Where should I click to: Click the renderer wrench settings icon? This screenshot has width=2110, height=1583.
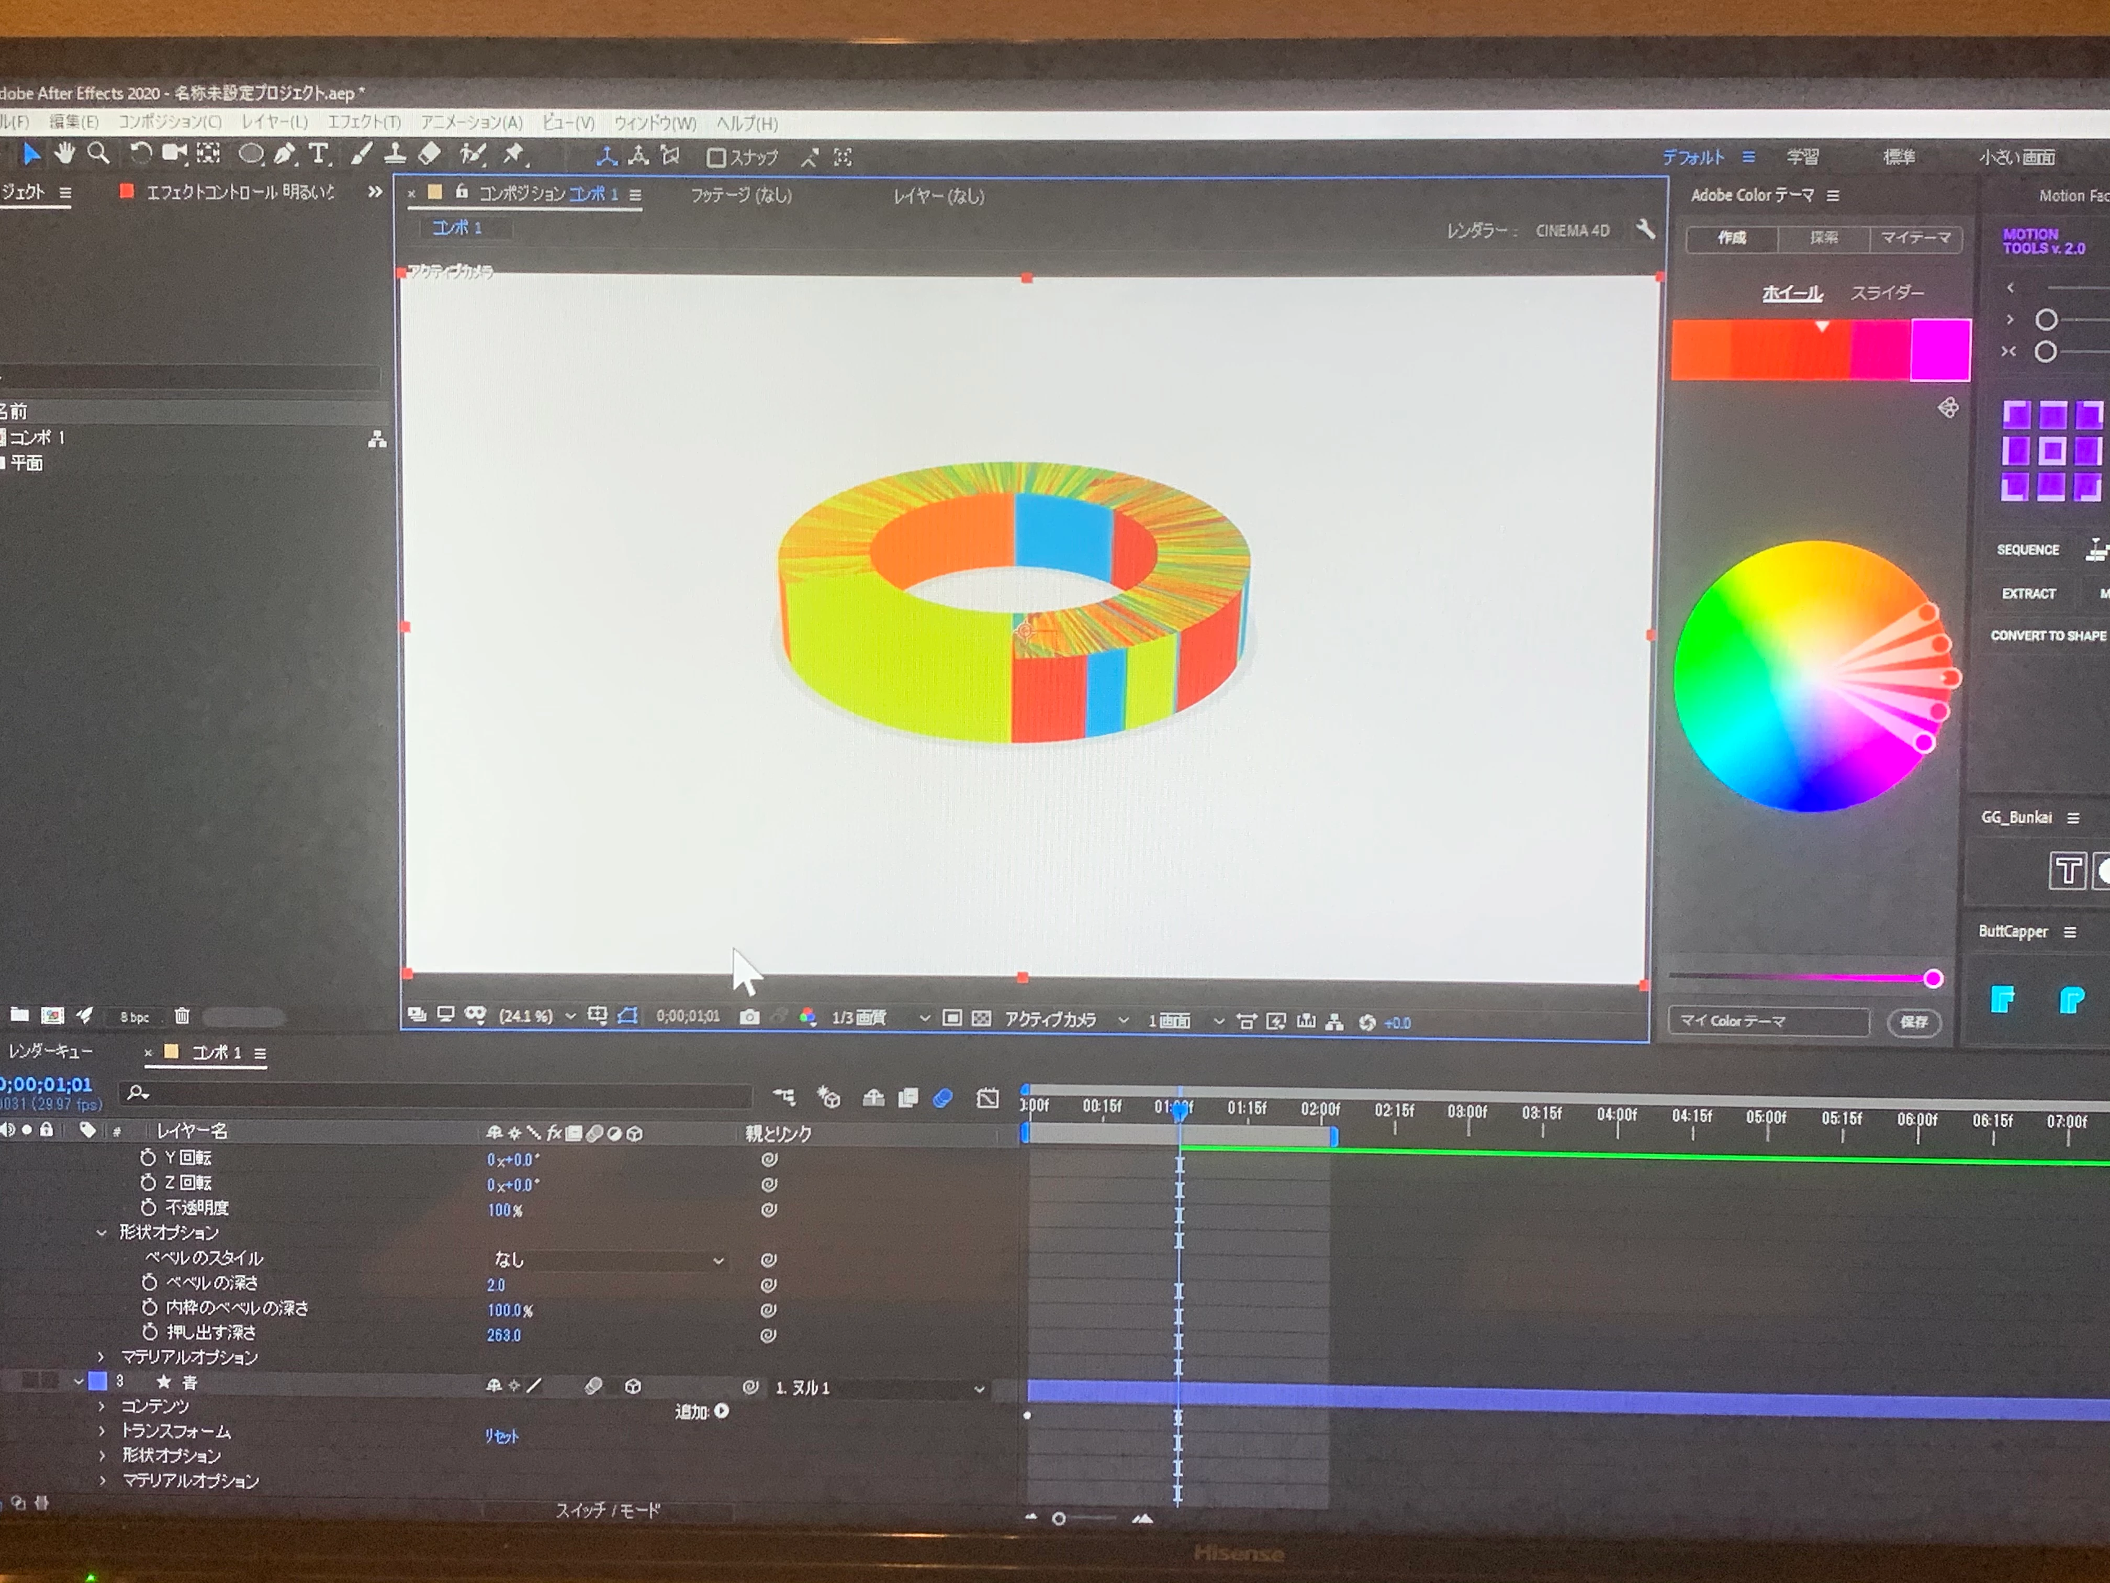pyautogui.click(x=1645, y=230)
